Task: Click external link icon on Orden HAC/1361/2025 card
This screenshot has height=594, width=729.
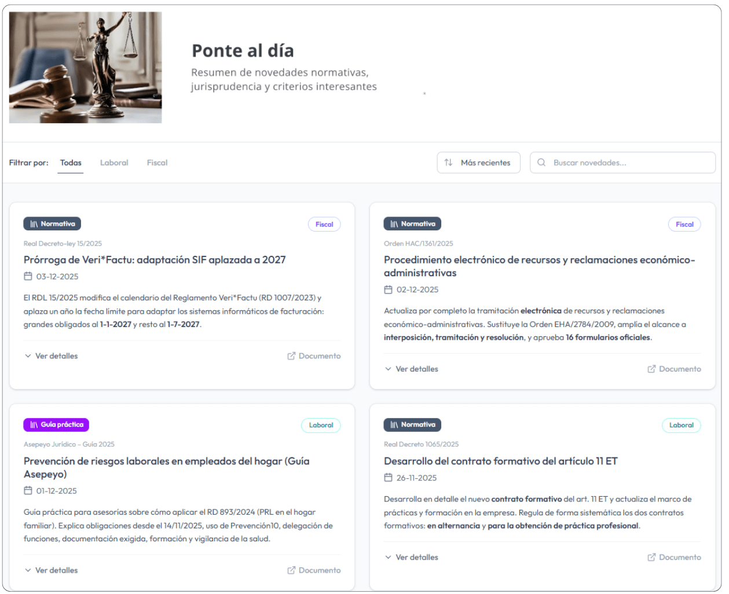Action: click(x=651, y=369)
